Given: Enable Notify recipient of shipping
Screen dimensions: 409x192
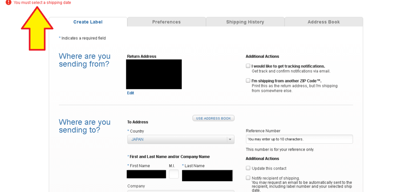Looking at the screenshot, I should (x=248, y=178).
